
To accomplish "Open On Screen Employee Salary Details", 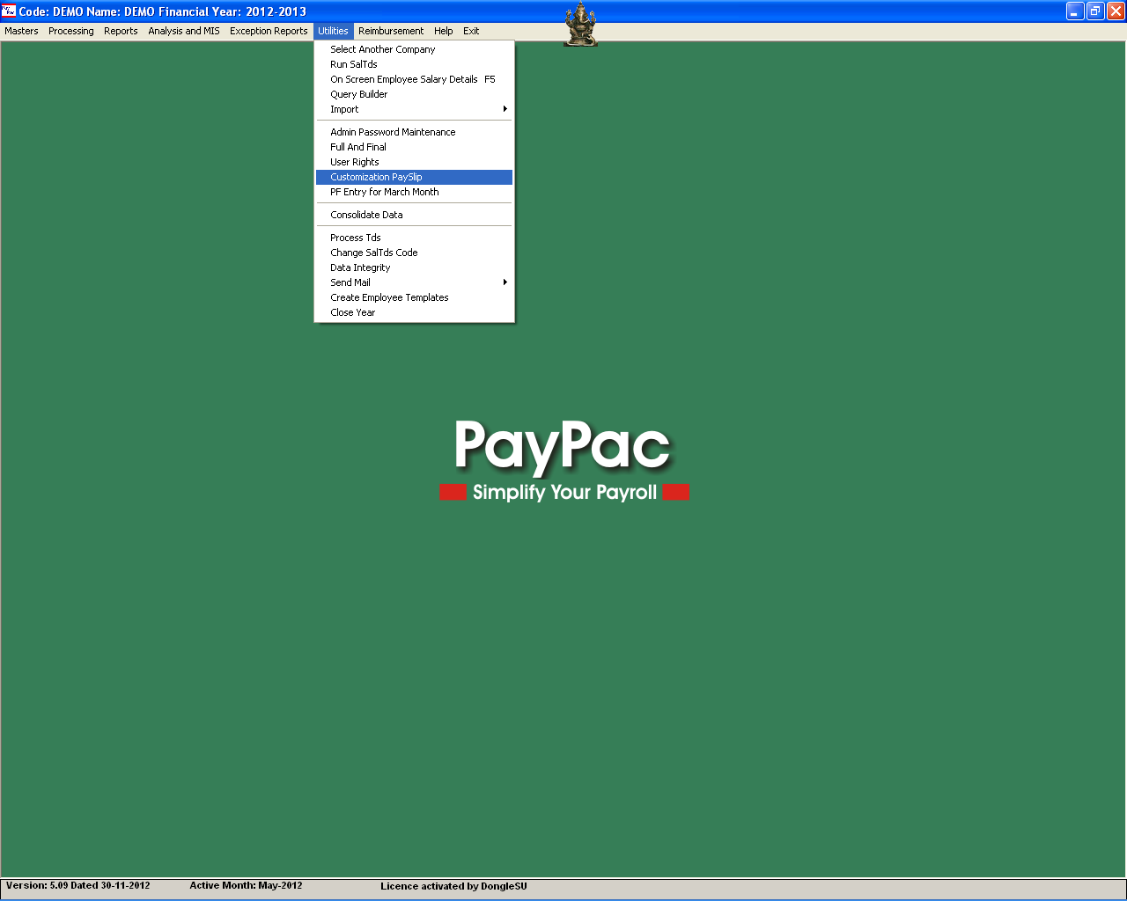I will click(x=414, y=79).
